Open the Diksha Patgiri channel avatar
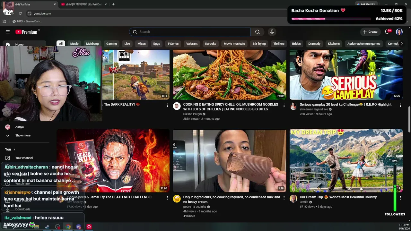 pos(177,107)
